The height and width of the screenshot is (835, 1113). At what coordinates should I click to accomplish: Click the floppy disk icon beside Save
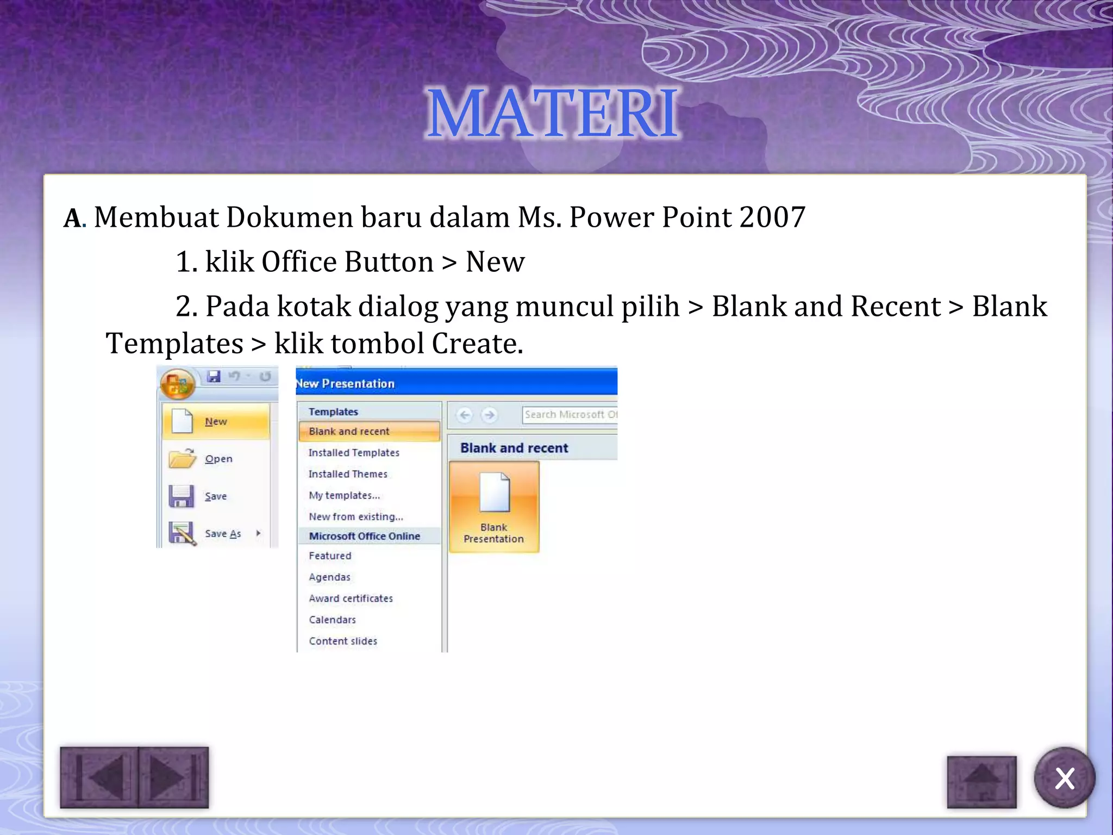182,496
